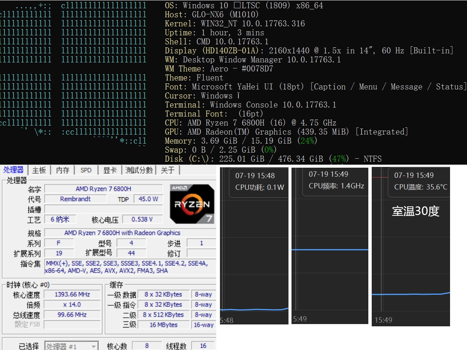Click the 核心速度 value 1393.66 MHz

[x=72, y=294]
